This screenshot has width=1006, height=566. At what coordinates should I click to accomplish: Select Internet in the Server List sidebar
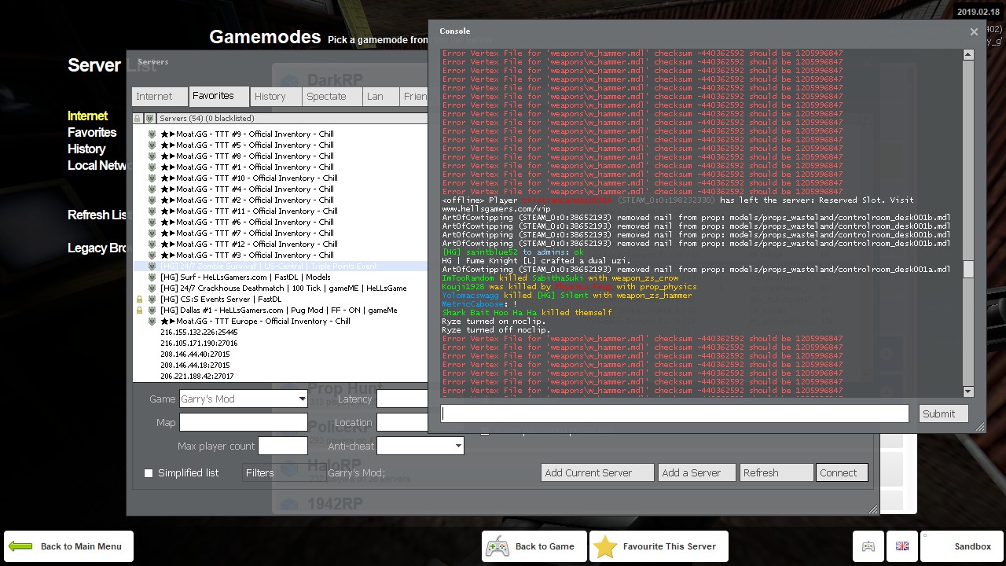coord(88,116)
